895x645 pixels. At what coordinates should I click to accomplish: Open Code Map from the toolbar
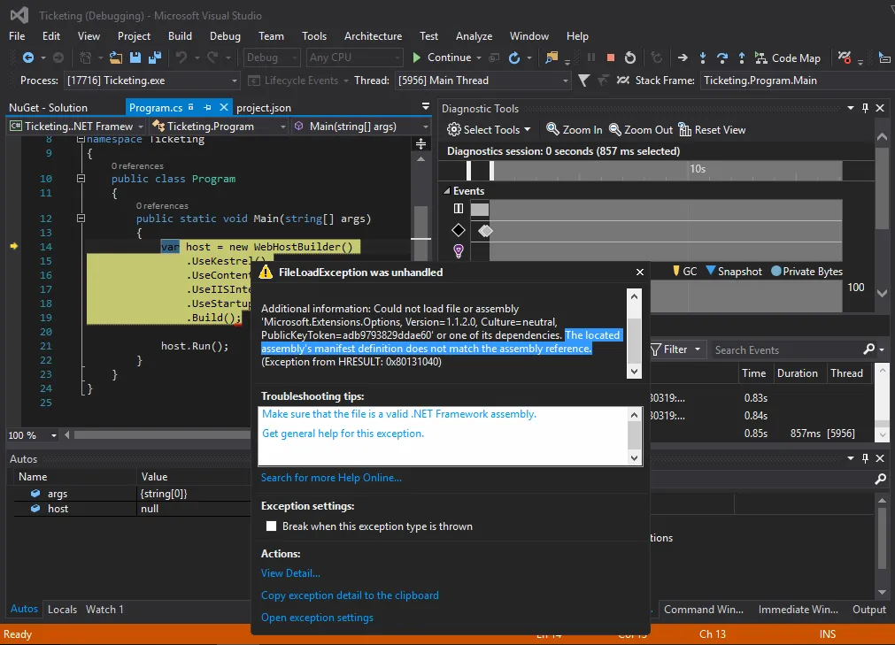tap(787, 58)
